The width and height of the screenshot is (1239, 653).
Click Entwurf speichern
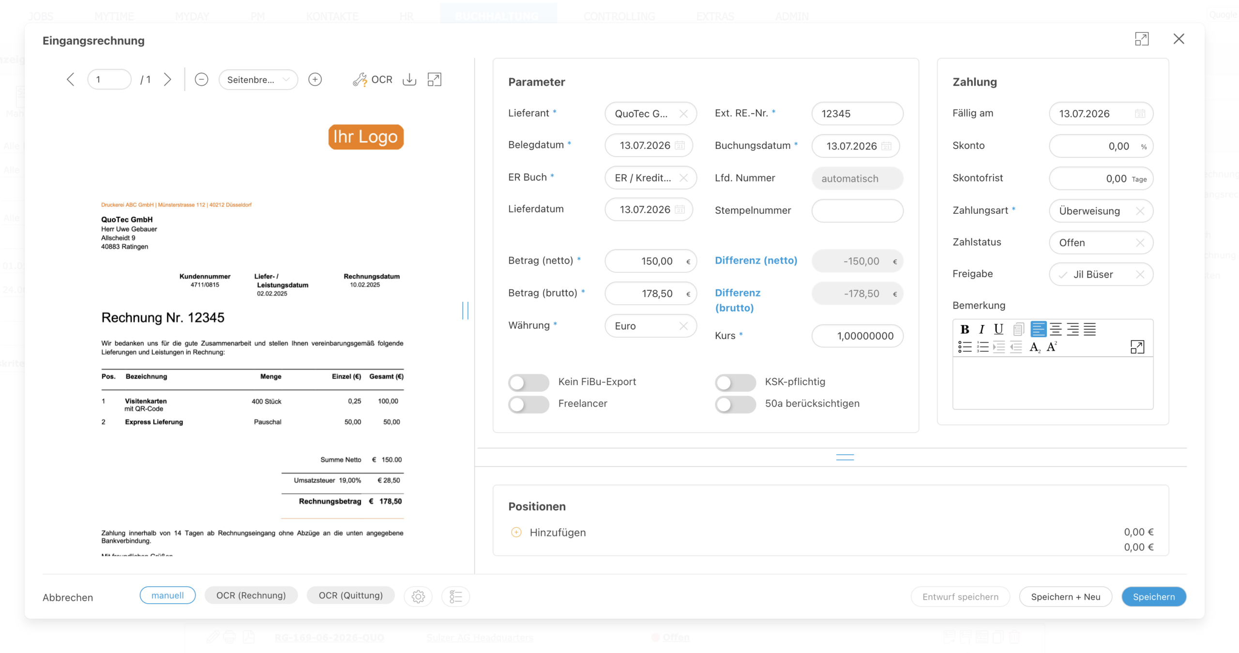click(x=960, y=597)
